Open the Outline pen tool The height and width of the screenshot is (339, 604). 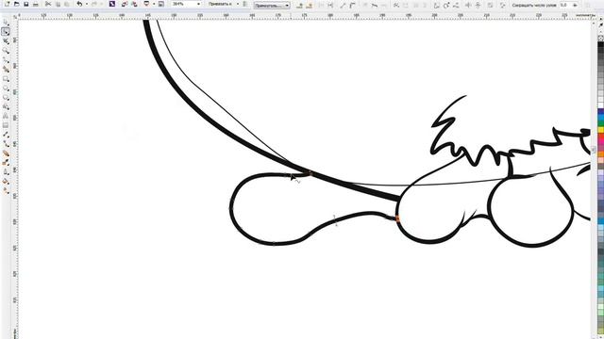point(6,172)
